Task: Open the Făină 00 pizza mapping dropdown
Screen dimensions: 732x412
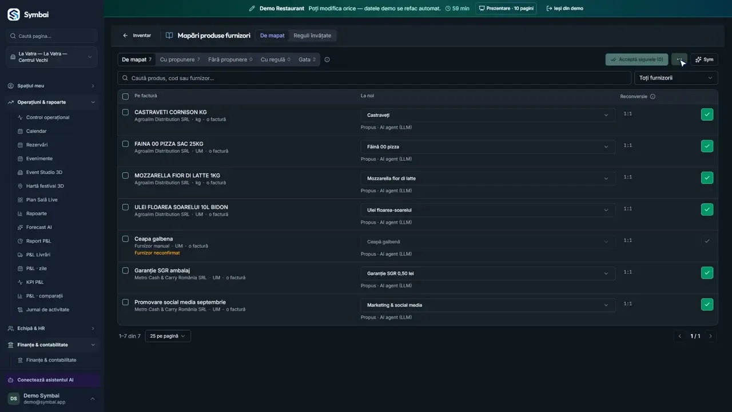Action: click(x=488, y=146)
